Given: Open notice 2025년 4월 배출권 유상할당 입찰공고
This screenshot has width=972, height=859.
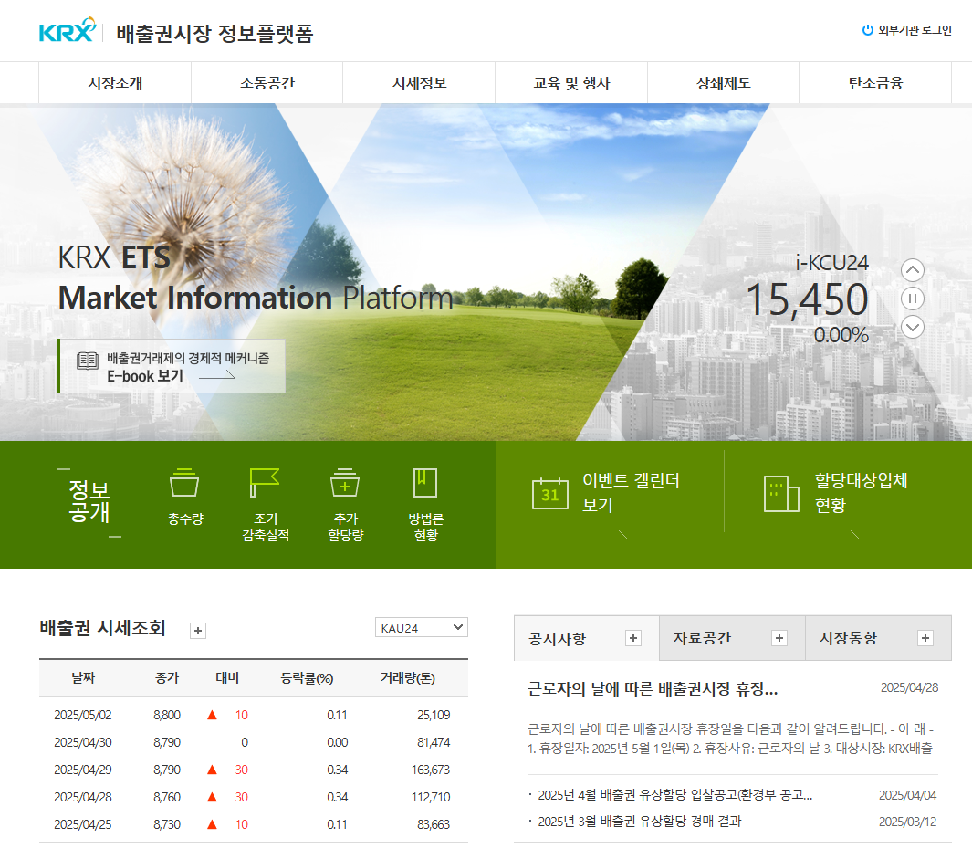Looking at the screenshot, I should tap(675, 795).
